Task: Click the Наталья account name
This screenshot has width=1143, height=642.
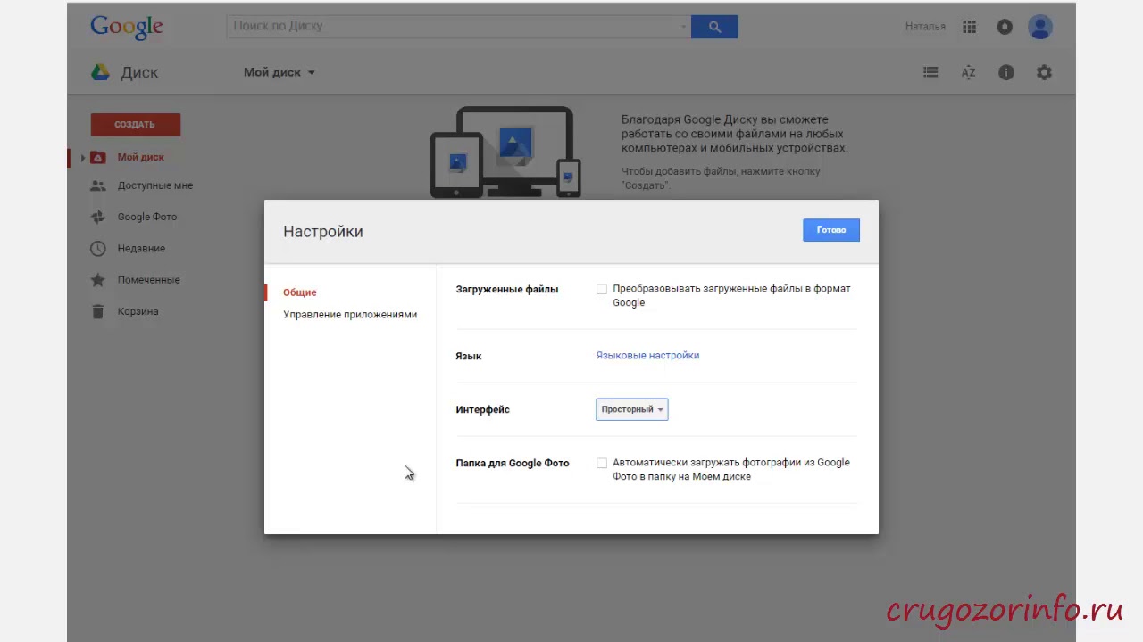Action: (x=925, y=27)
